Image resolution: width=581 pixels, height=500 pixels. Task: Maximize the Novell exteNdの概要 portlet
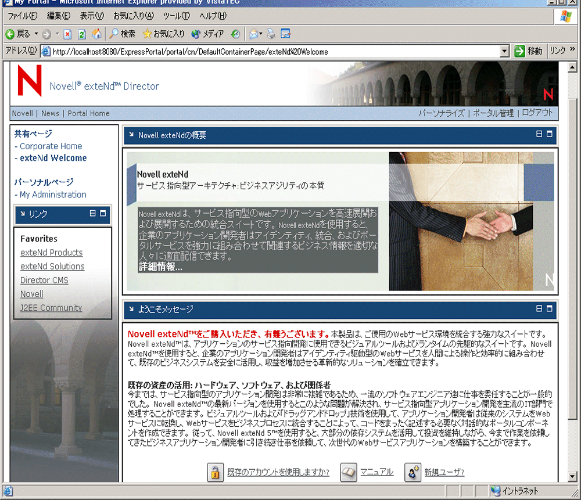pos(550,134)
